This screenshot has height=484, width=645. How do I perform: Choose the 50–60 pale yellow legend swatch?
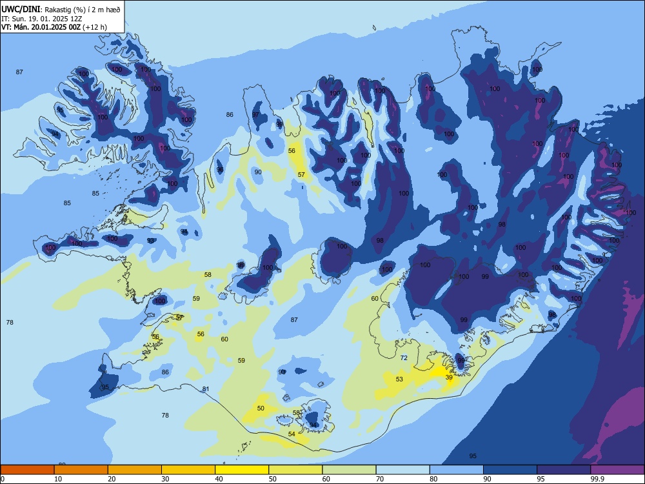click(x=295, y=470)
